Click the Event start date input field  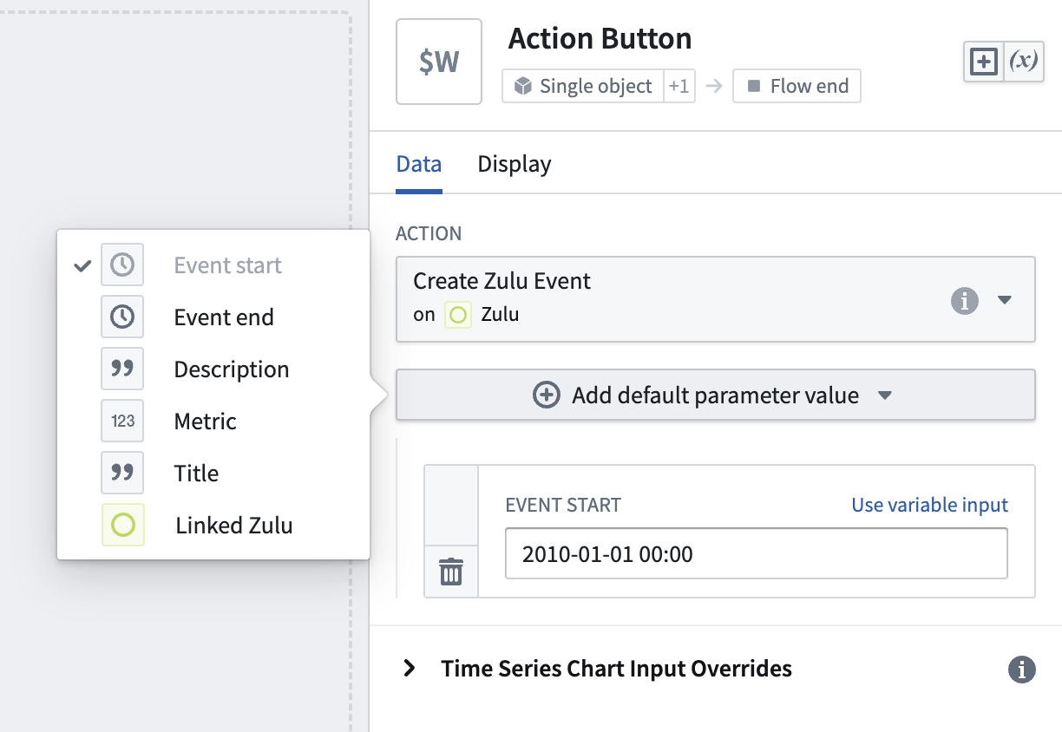pyautogui.click(x=757, y=553)
